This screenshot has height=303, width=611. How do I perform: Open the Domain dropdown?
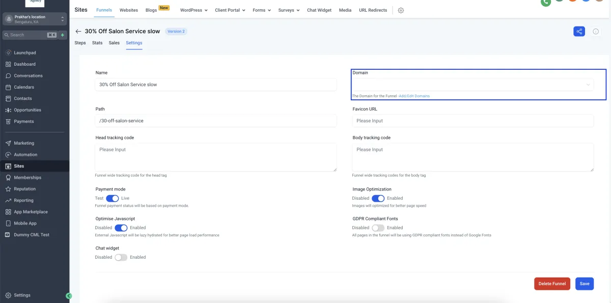click(473, 85)
